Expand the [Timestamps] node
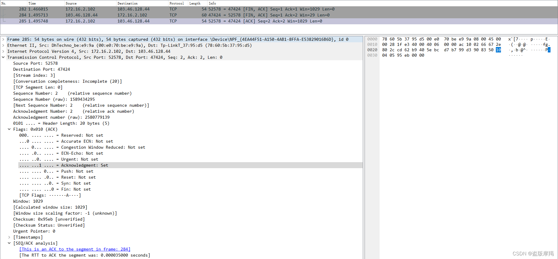558x259 pixels. (x=9, y=237)
